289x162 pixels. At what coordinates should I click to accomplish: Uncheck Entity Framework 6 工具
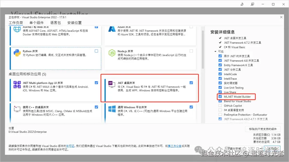(x=220, y=65)
